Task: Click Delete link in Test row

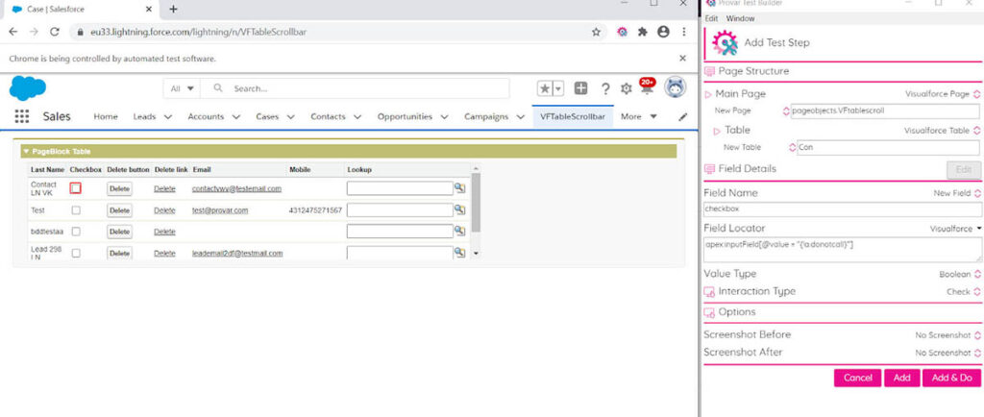Action: tap(164, 210)
